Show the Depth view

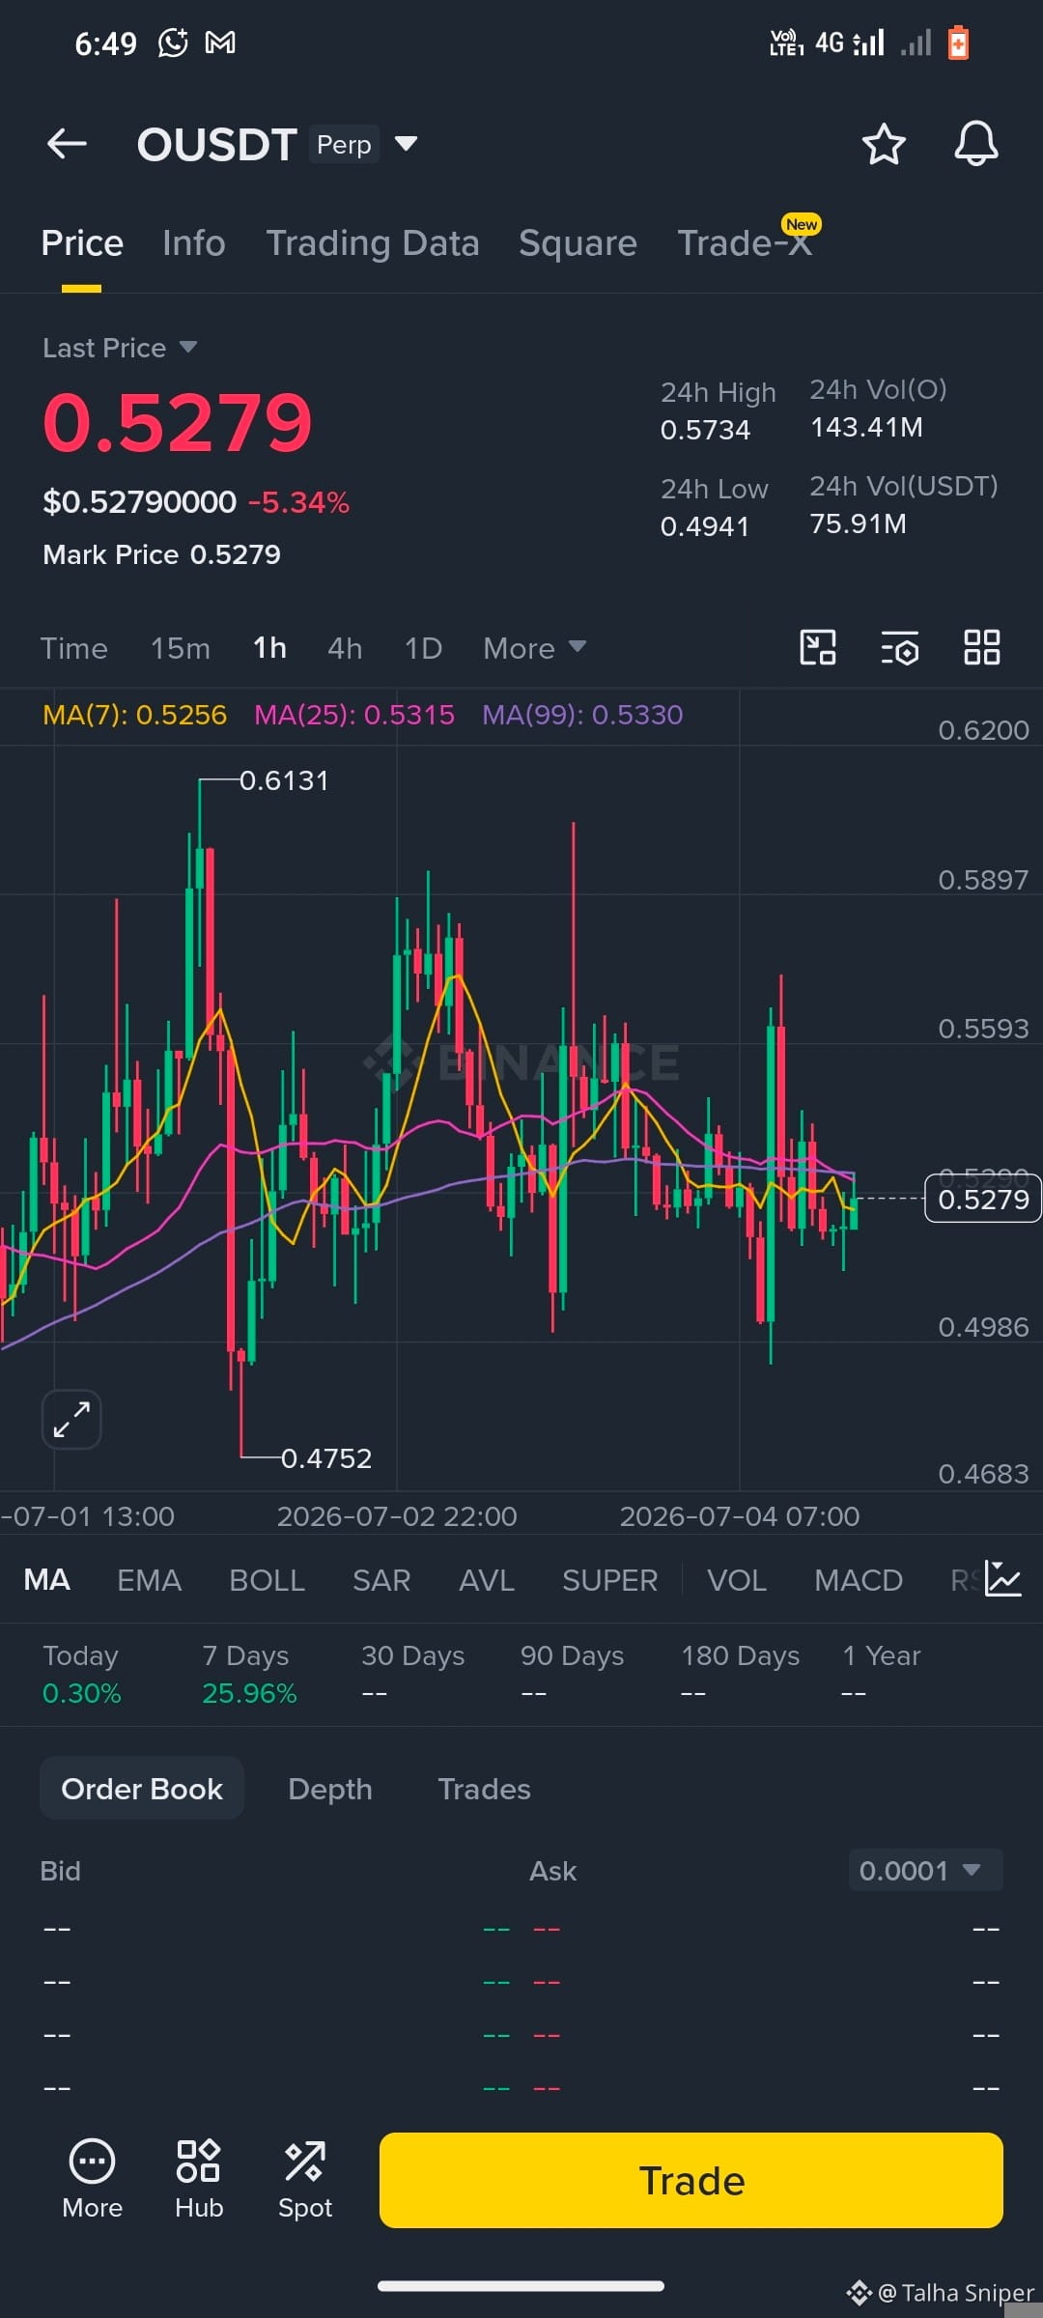[330, 1789]
